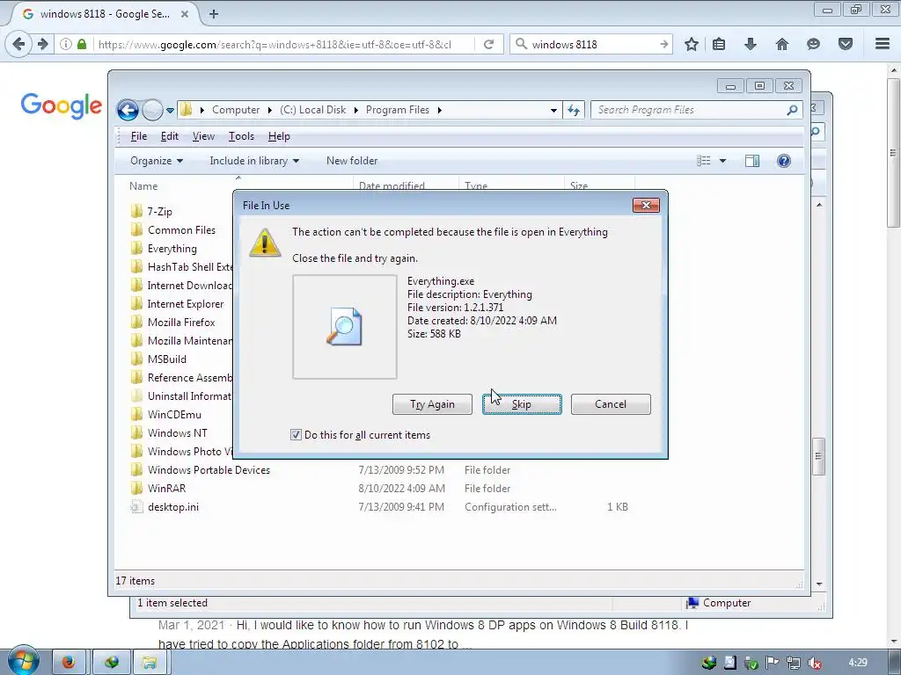The image size is (901, 675).
Task: Sort by the Name column header
Action: 143,186
